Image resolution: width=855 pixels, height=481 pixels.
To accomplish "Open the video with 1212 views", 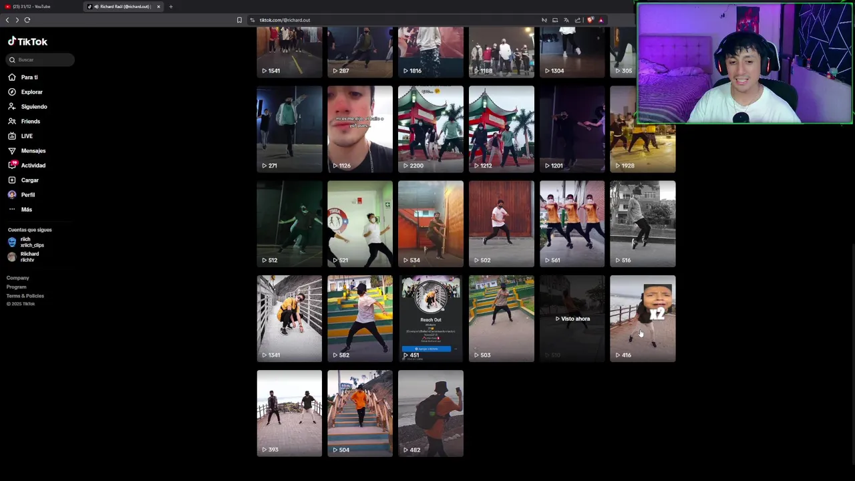I will pos(502,129).
